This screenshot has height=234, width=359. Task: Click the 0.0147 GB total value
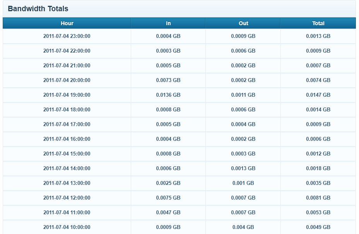[318, 95]
